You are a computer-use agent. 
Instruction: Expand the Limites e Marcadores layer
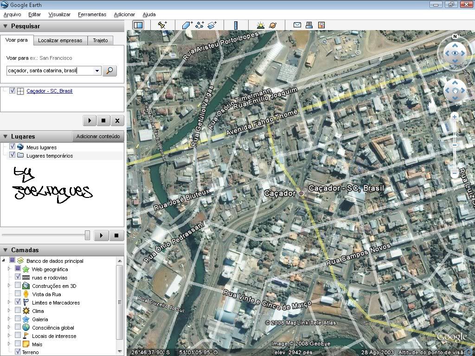pos(9,302)
